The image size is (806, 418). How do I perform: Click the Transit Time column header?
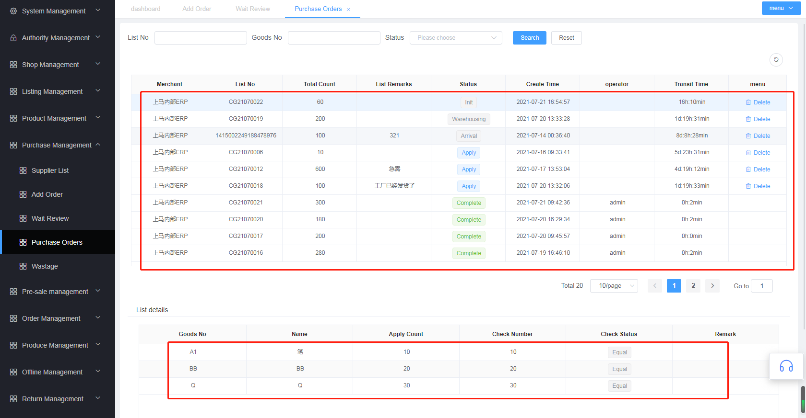coord(691,84)
